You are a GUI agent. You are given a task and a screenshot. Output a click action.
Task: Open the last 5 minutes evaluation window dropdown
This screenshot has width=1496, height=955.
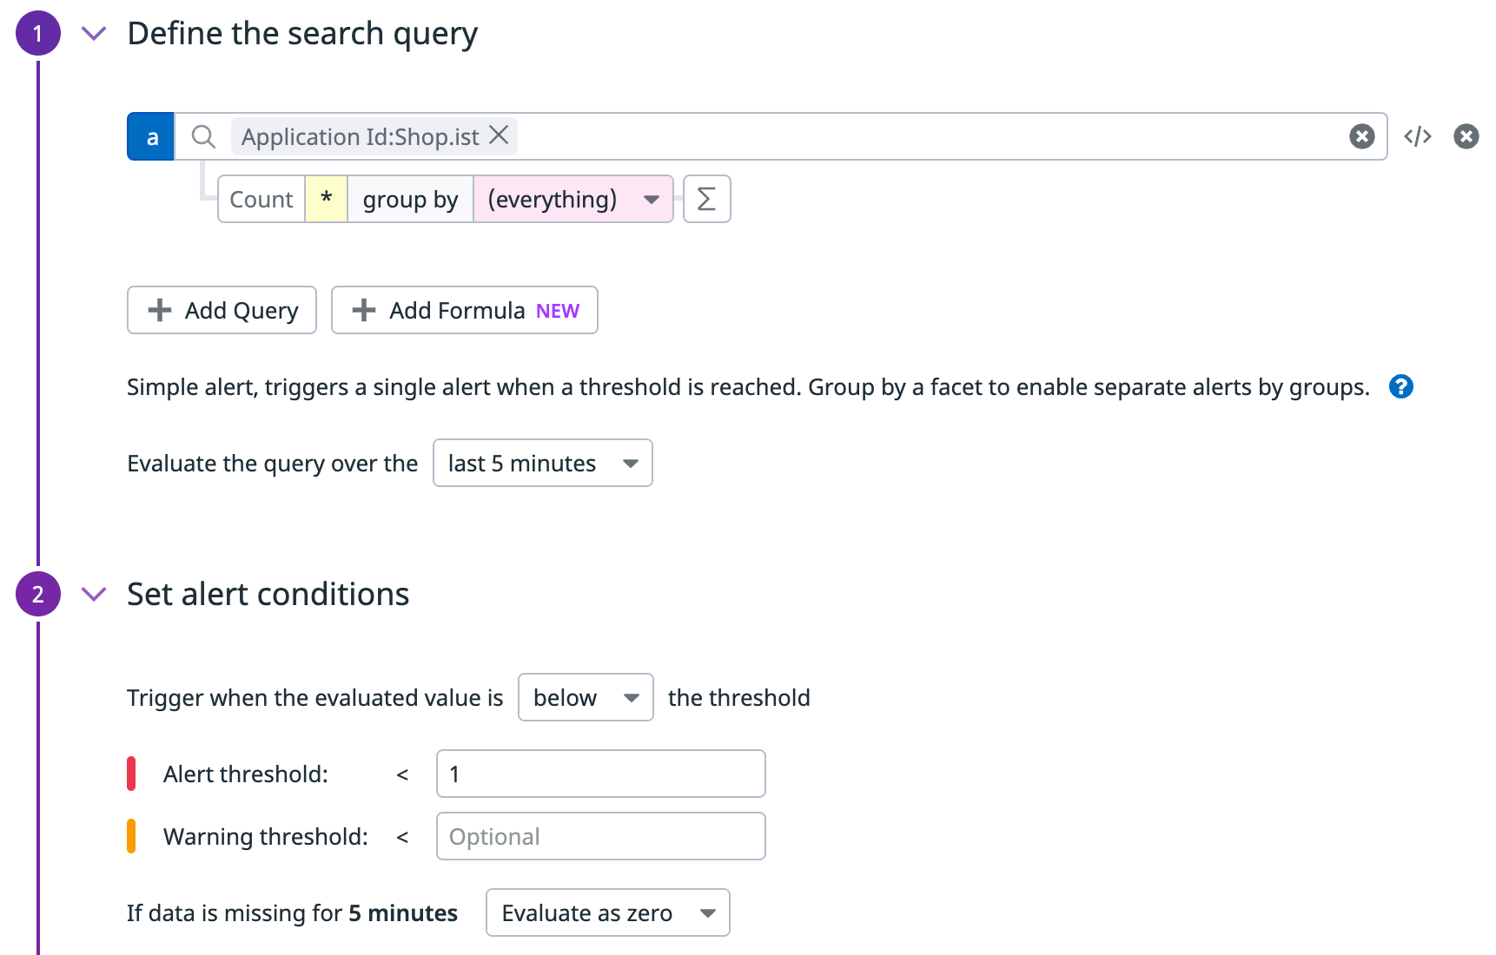[x=542, y=464]
